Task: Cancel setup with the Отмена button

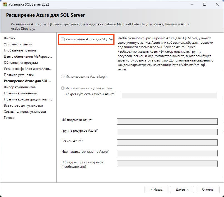Action: [208, 189]
